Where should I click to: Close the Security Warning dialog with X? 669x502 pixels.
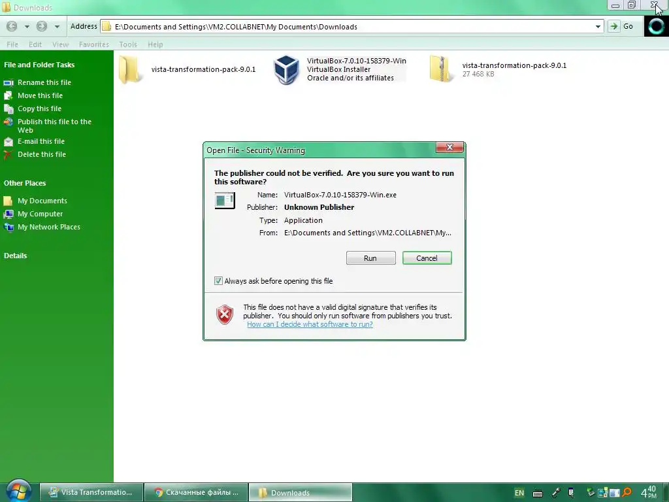(449, 147)
